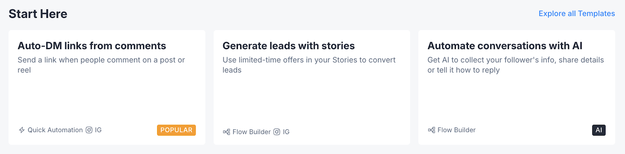The width and height of the screenshot is (625, 154).
Task: Select the 'Use limited-time offers' description
Action: coord(309,65)
